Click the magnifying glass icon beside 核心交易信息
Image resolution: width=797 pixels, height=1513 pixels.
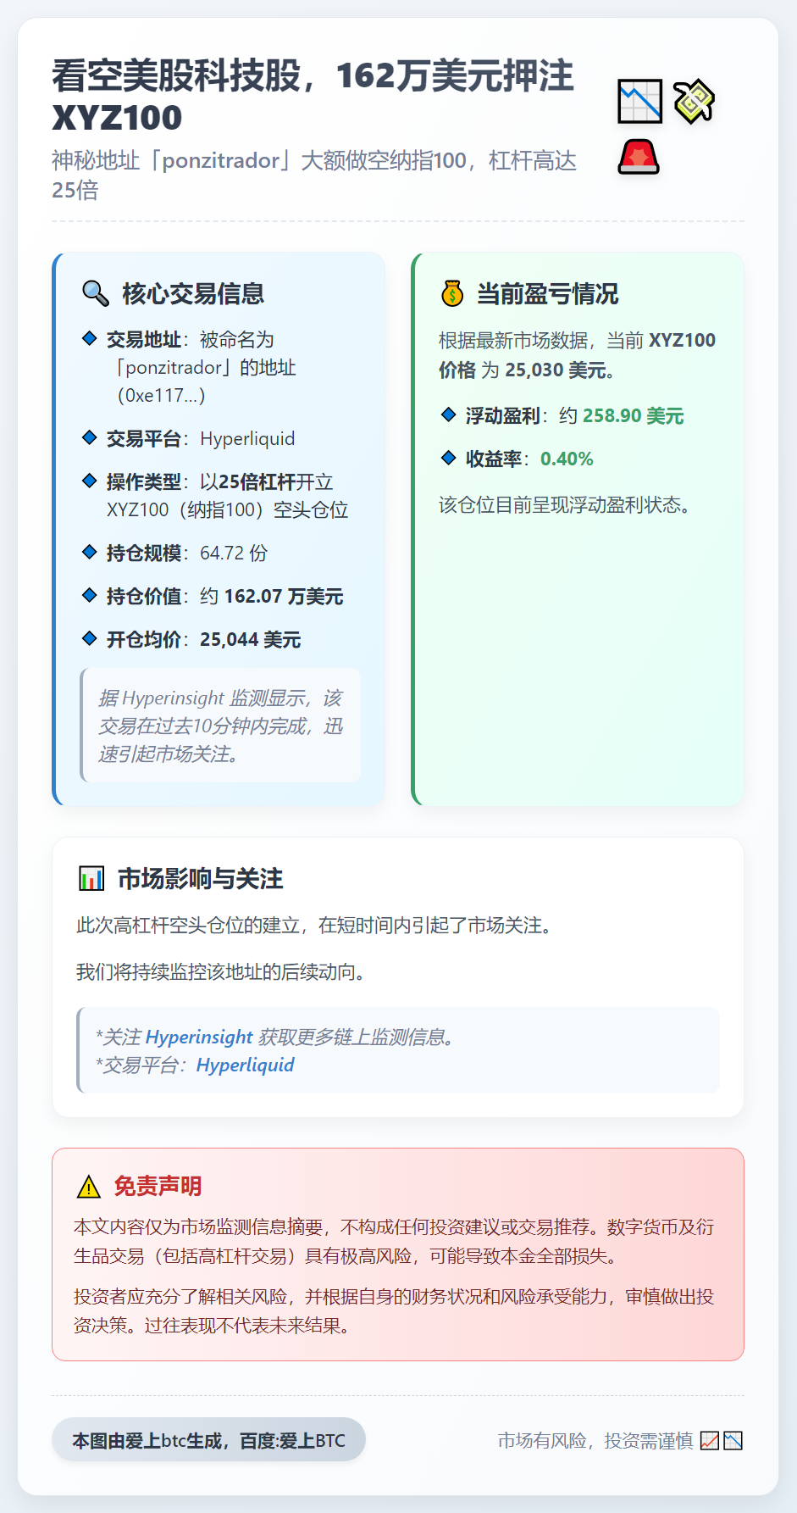(x=96, y=293)
